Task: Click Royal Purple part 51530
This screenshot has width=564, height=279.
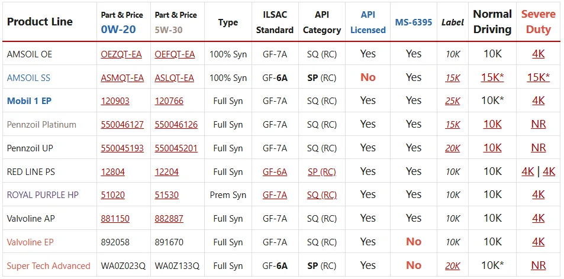Action: tap(166, 195)
